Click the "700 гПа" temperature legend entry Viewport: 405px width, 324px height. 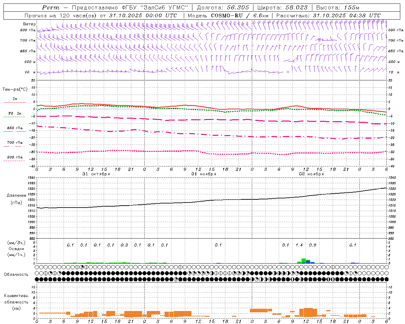15,143
